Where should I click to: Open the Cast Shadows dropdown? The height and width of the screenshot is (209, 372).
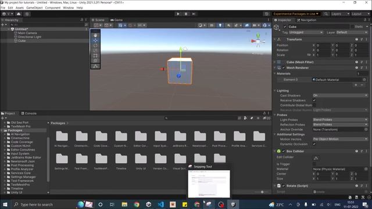340,95
